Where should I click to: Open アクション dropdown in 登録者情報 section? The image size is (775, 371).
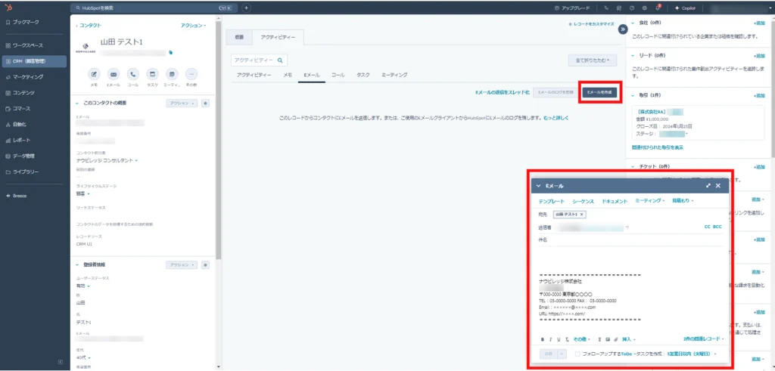(x=182, y=265)
